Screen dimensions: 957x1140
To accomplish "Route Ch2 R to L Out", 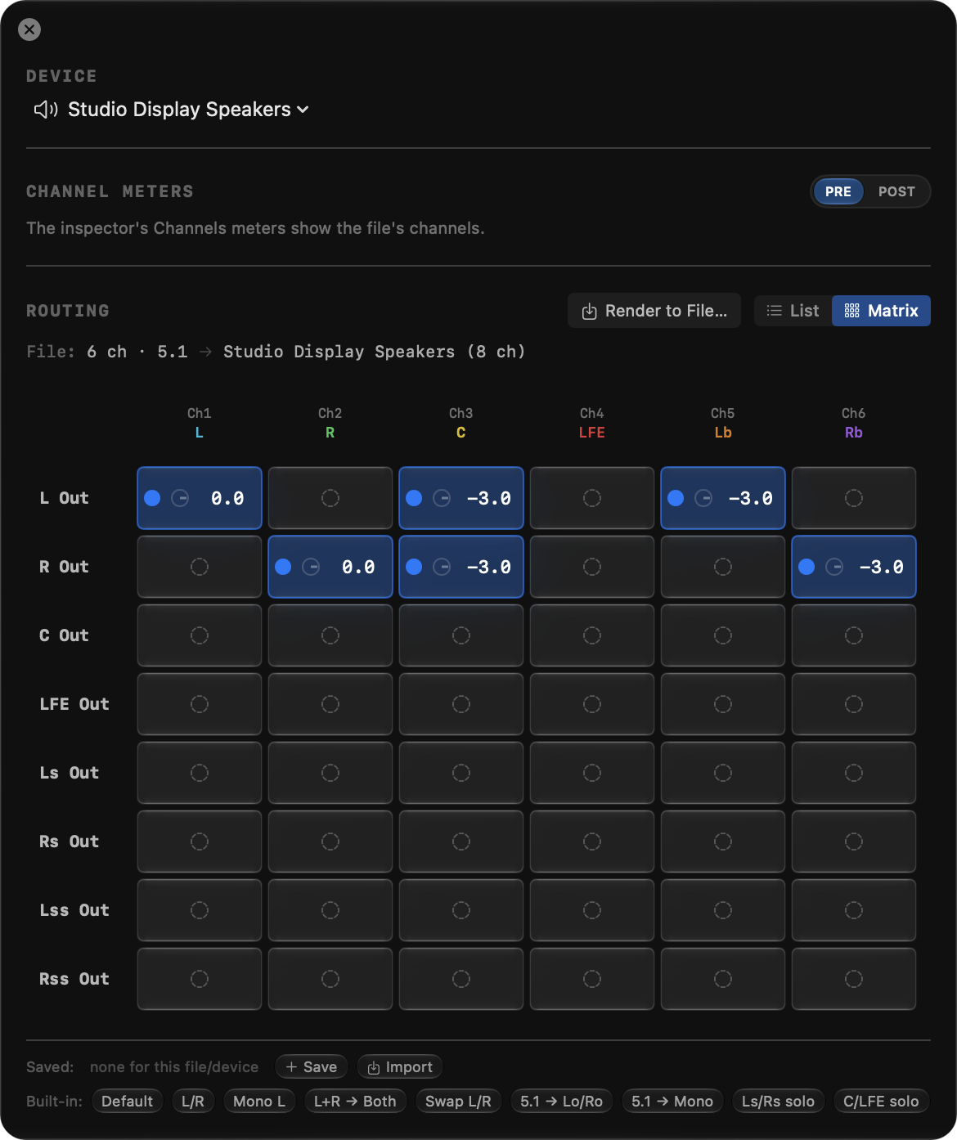I will (x=330, y=498).
